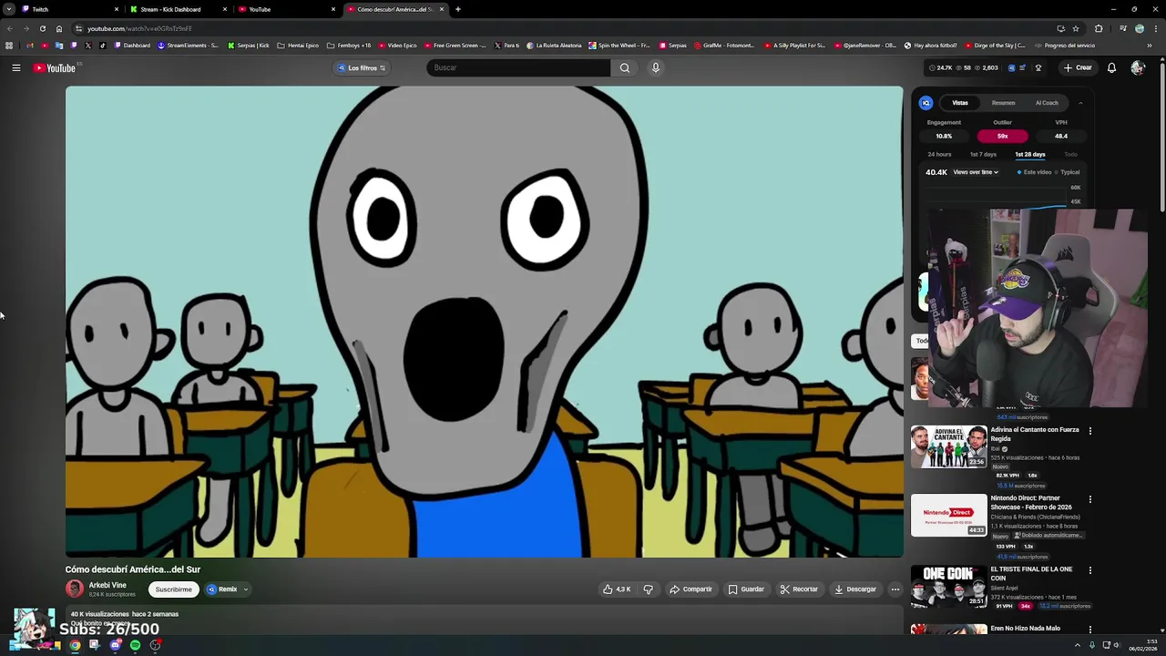This screenshot has height=656, width=1166.
Task: Click the Engagement 10.8% value
Action: coord(944,136)
